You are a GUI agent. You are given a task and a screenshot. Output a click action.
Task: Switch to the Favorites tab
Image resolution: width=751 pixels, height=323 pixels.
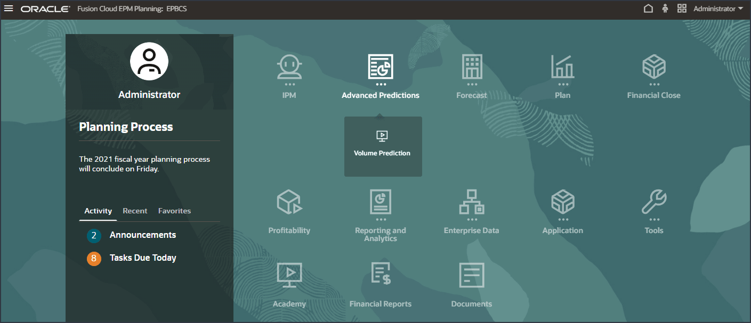click(x=174, y=211)
